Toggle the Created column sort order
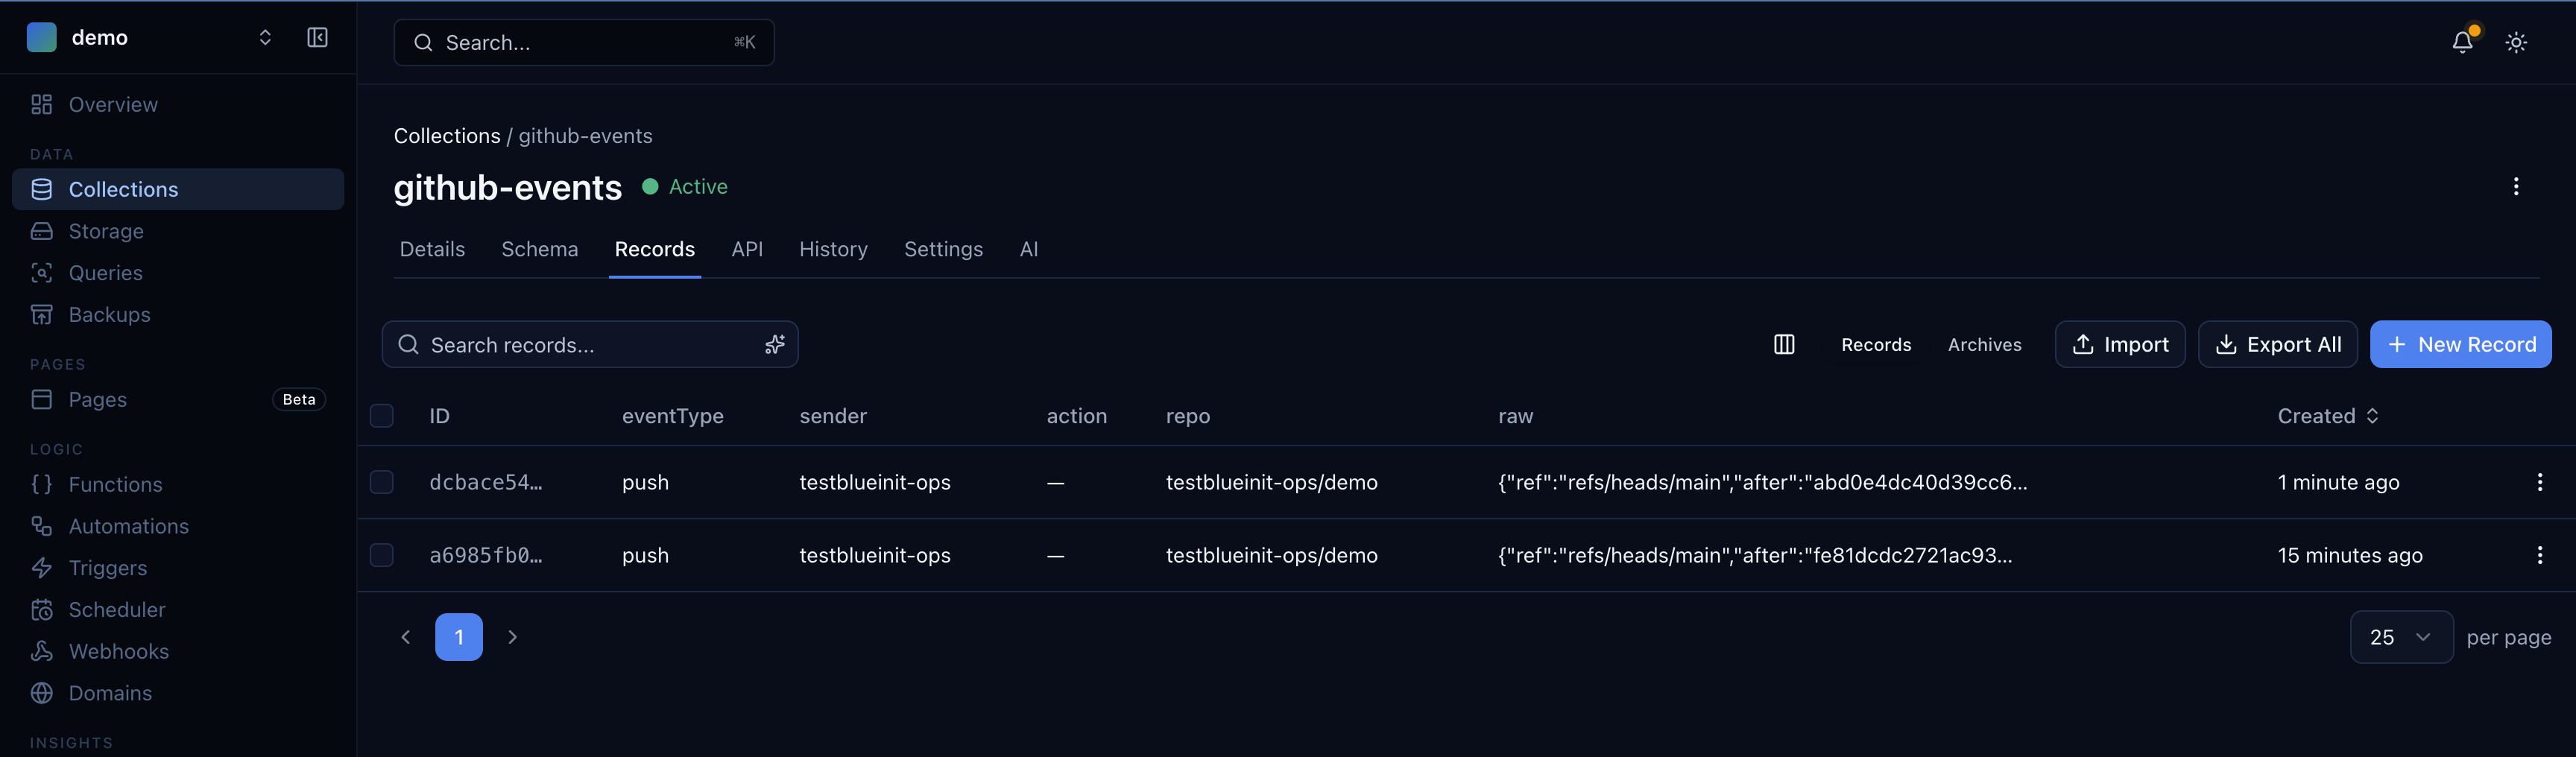Screen dimensions: 2576x757 coord(2373,416)
